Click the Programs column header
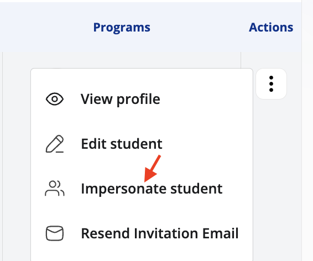Screen dimensions: 313x261 [122, 27]
